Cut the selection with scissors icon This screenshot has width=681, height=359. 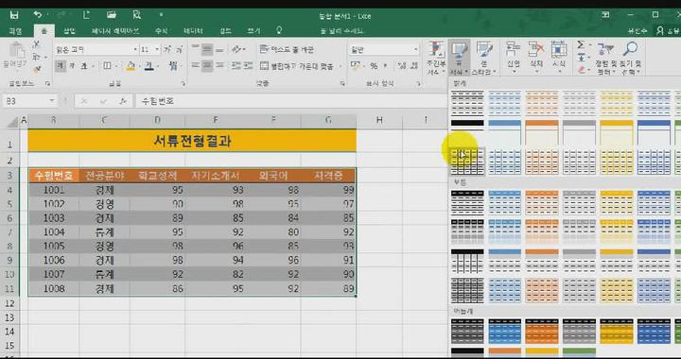[37, 44]
